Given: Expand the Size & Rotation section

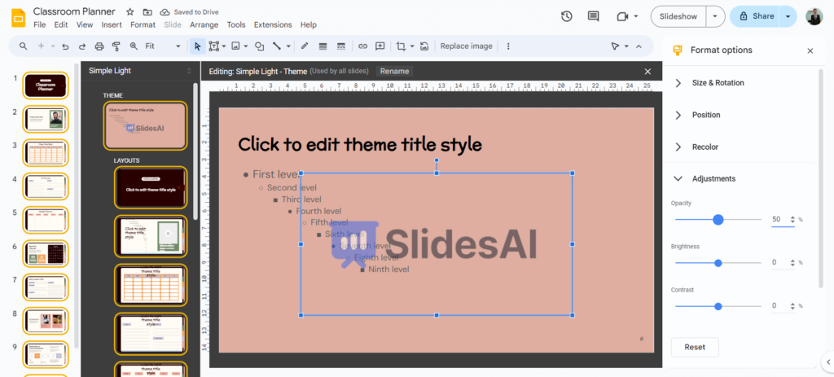Looking at the screenshot, I should click(678, 83).
